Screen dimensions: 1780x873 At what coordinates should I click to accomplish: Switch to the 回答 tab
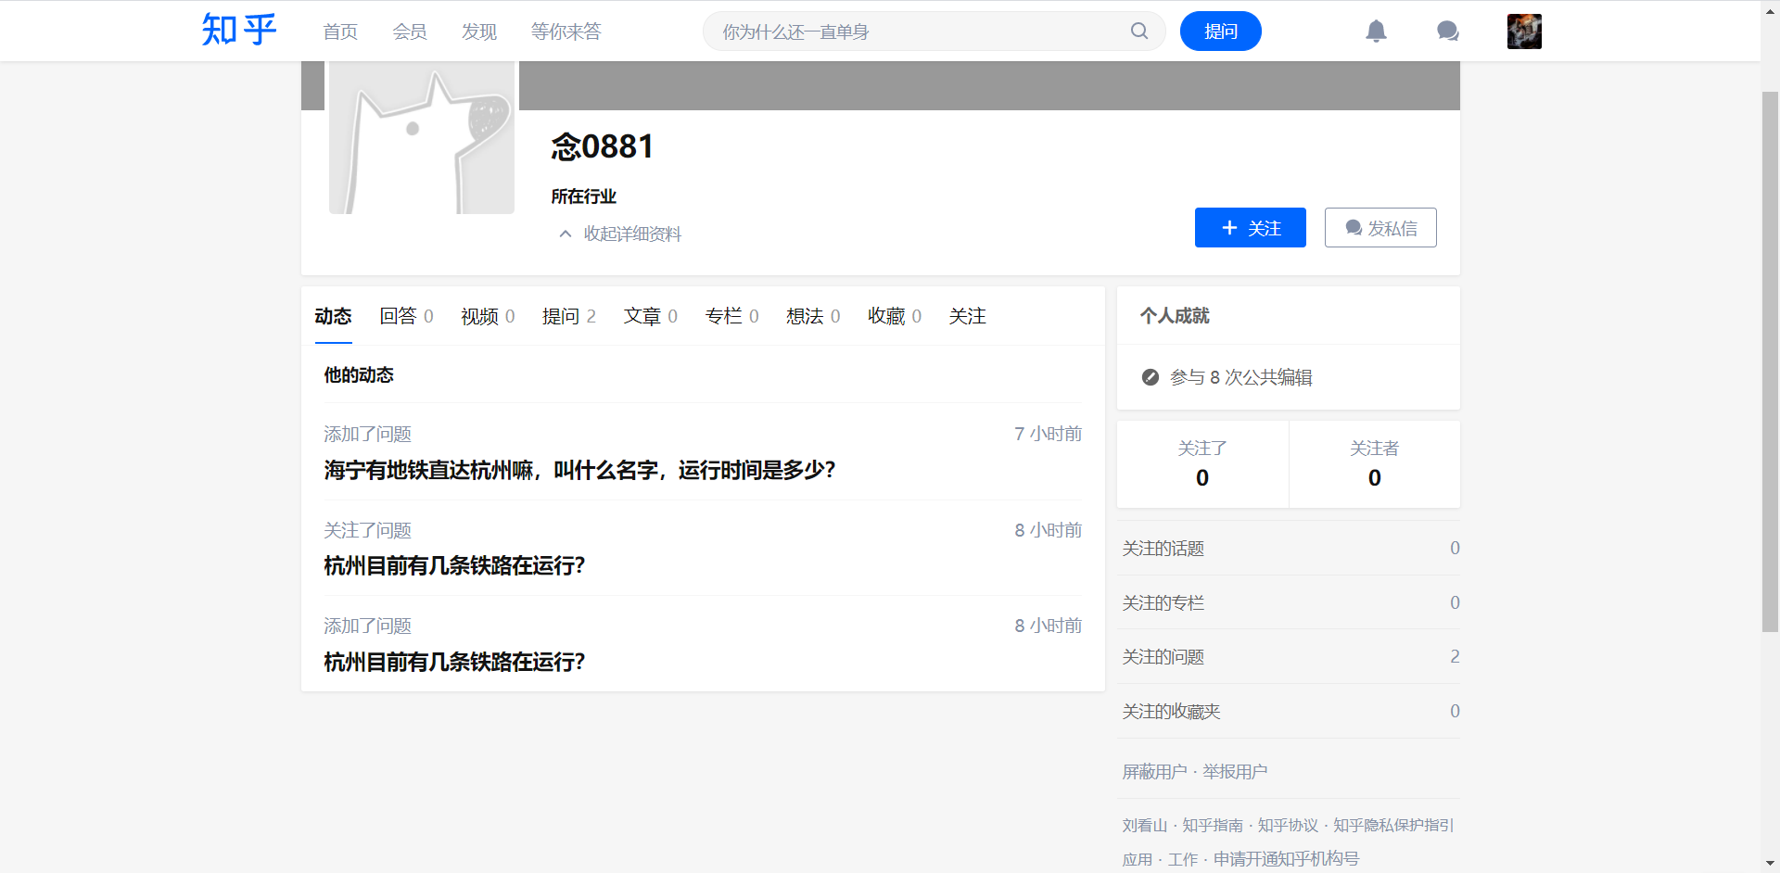(x=406, y=316)
